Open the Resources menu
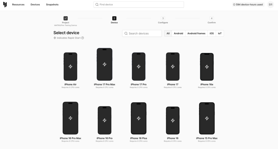Viewport: 278px width, 149px height. [x=18, y=5]
